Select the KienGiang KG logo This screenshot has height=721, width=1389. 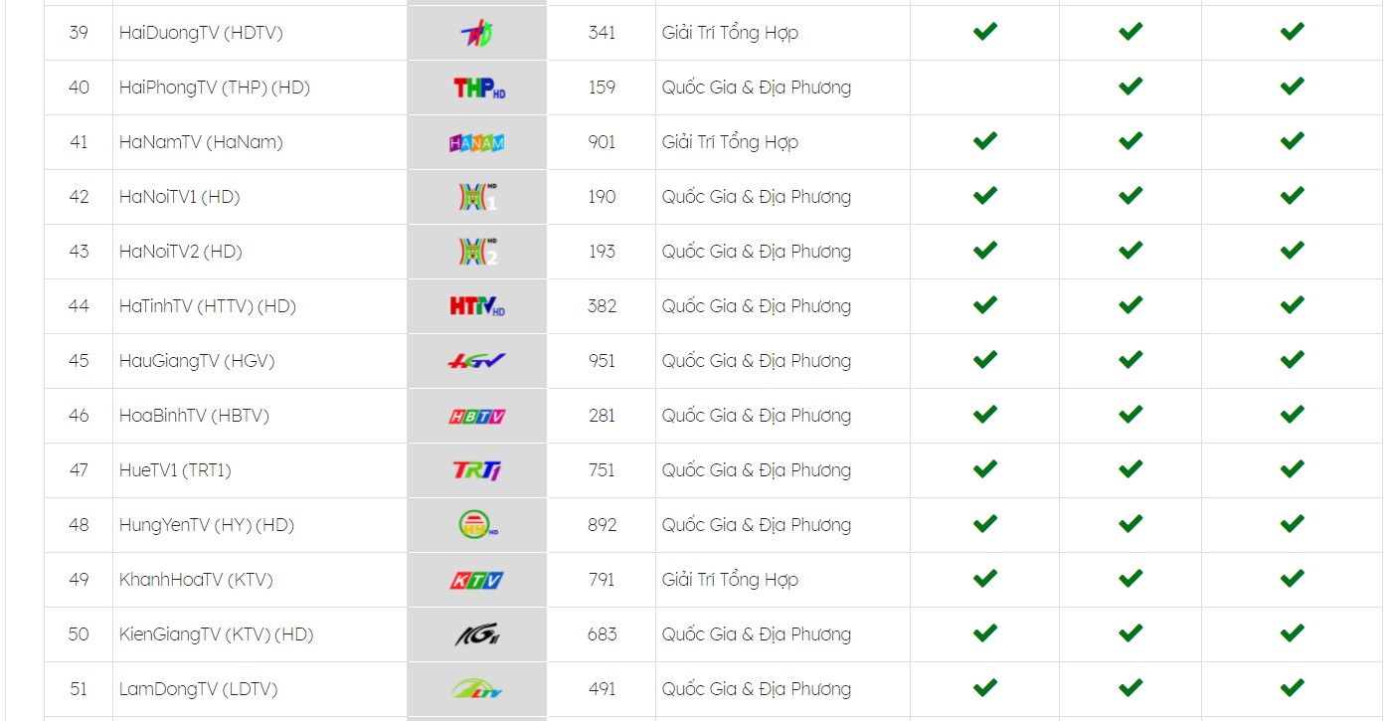[476, 634]
